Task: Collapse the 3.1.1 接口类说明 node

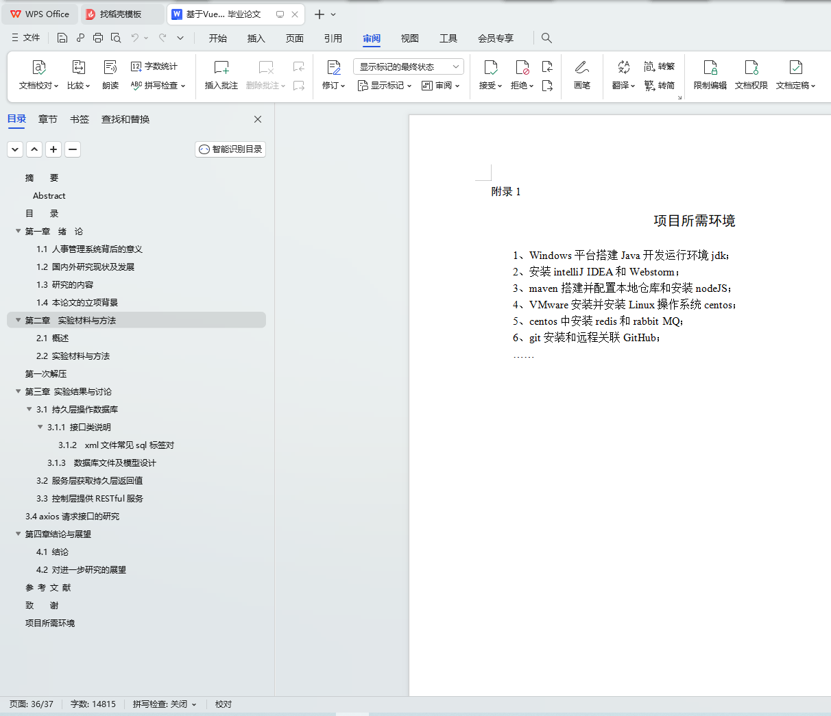Action: tap(40, 427)
